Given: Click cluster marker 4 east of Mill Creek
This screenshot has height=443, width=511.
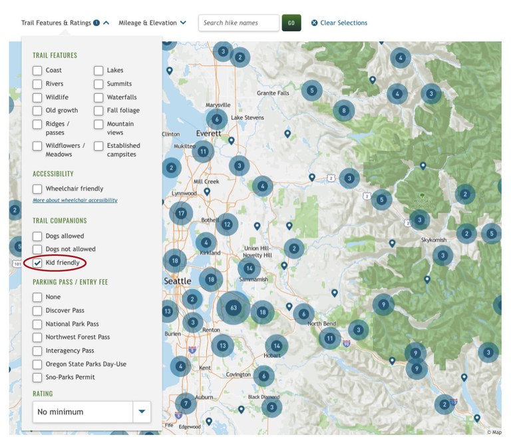Looking at the screenshot, I should [x=262, y=187].
